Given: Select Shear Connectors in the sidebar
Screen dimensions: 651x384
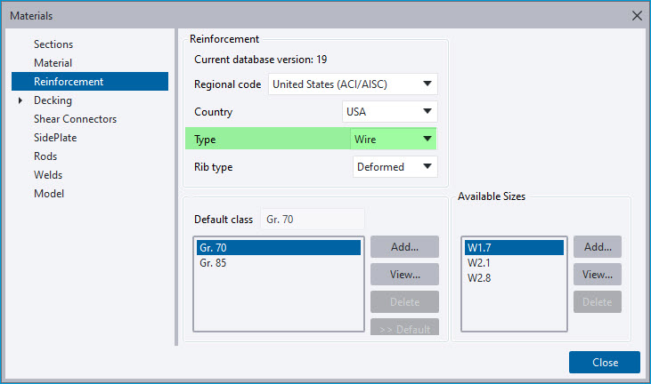Looking at the screenshot, I should click(75, 119).
